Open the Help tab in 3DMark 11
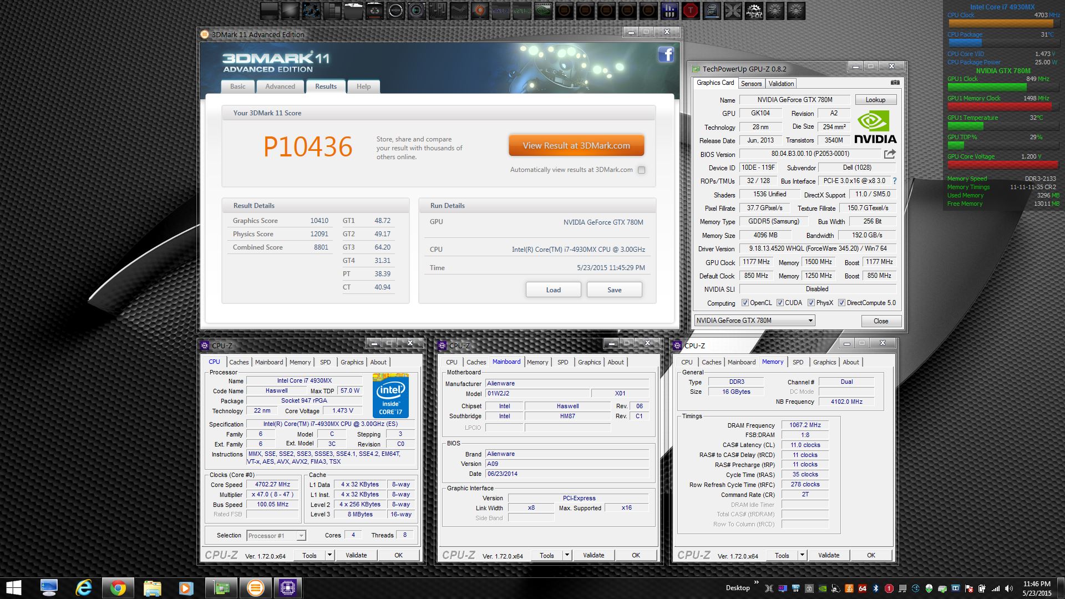The image size is (1065, 599). click(363, 87)
